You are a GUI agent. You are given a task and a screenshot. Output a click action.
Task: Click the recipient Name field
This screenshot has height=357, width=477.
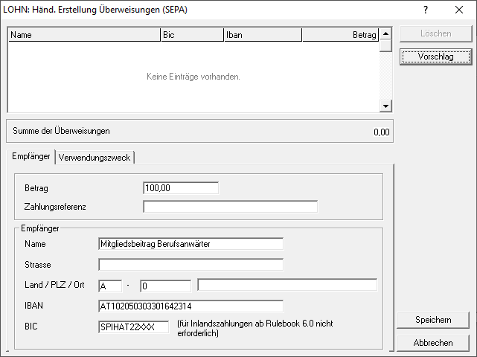point(191,244)
